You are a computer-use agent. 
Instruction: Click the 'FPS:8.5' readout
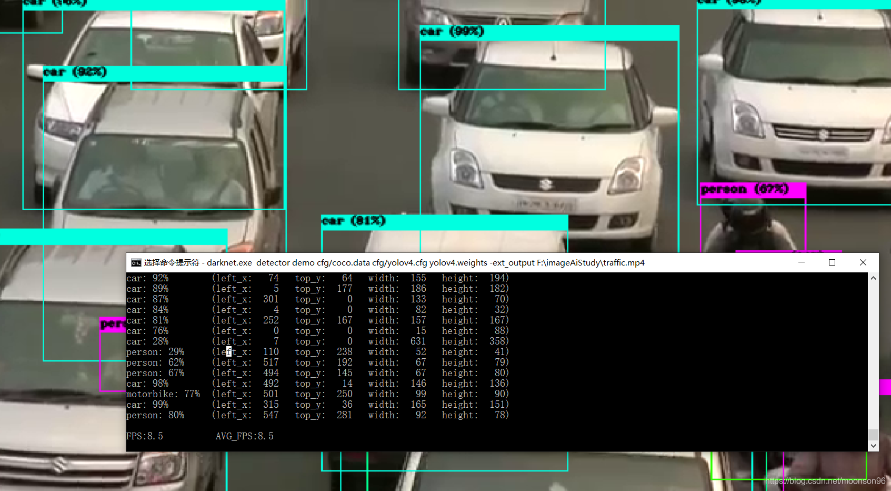click(x=145, y=436)
